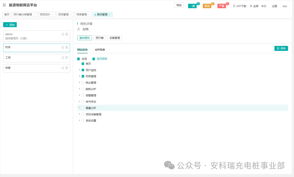Delete the 商管 role via trash icon
Viewport: 294px width, 177px height.
(67, 68)
